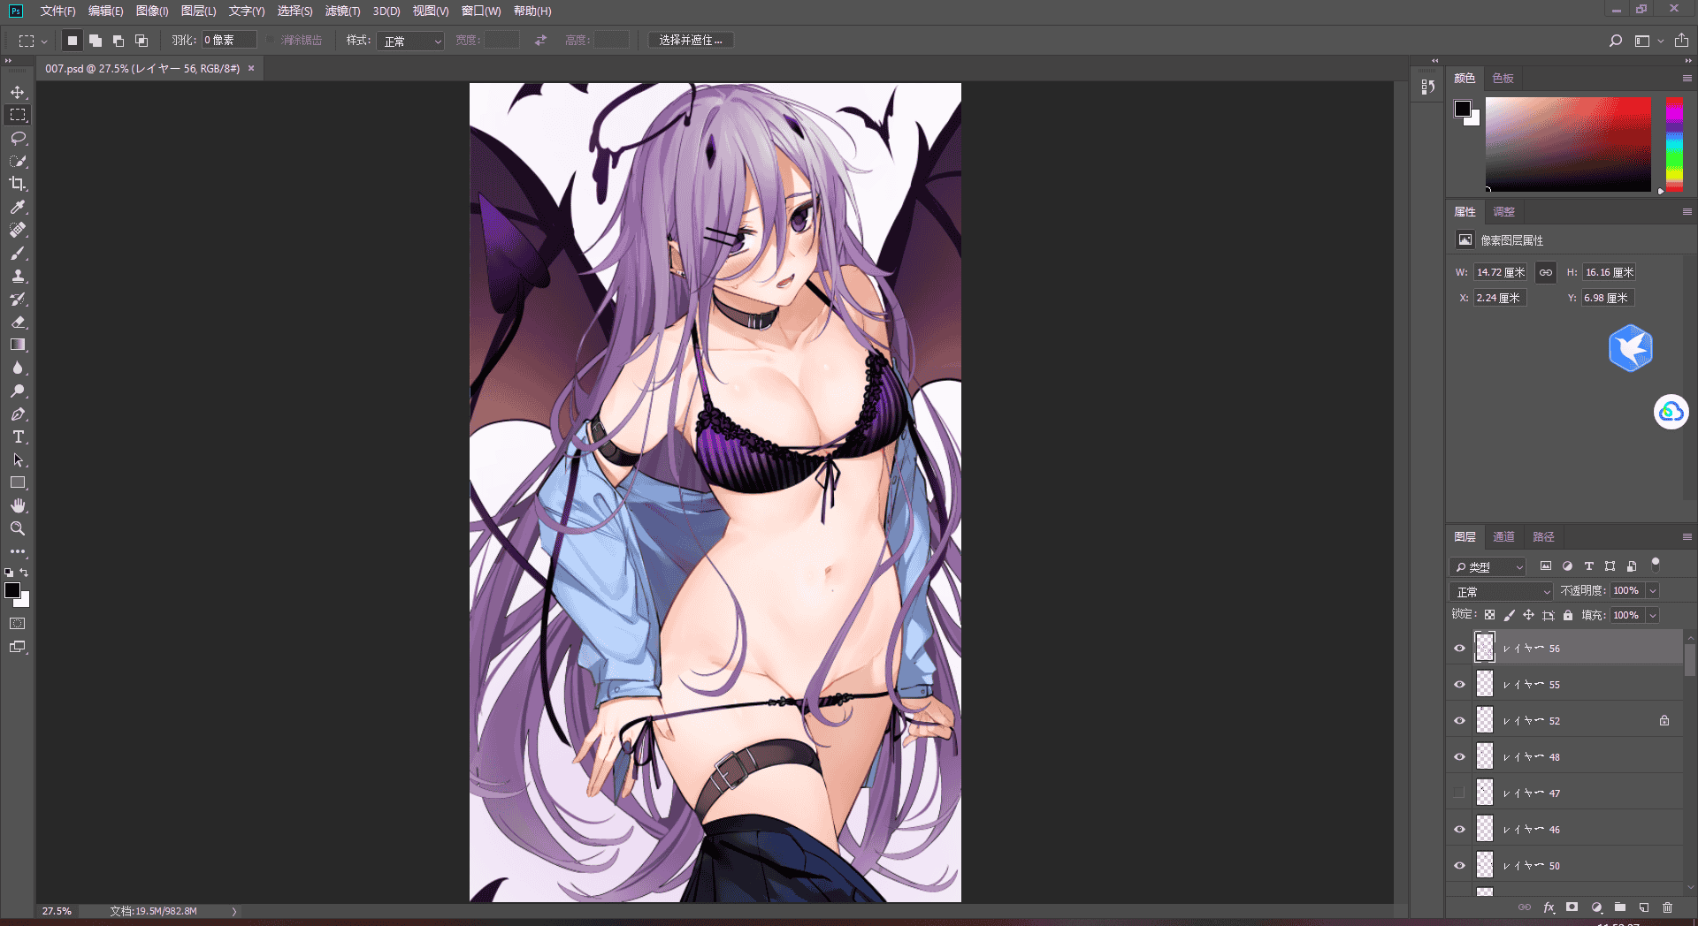Image resolution: width=1698 pixels, height=926 pixels.
Task: Add a layer mask
Action: coord(1572,907)
